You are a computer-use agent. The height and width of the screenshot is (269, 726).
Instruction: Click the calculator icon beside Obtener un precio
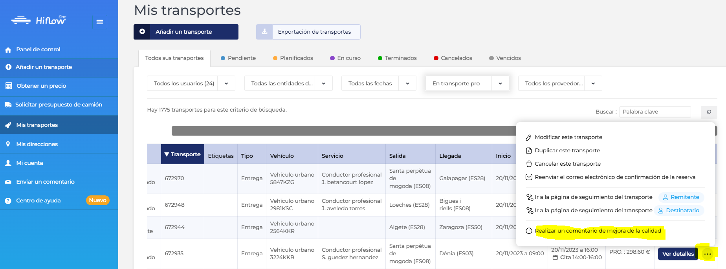tap(9, 86)
